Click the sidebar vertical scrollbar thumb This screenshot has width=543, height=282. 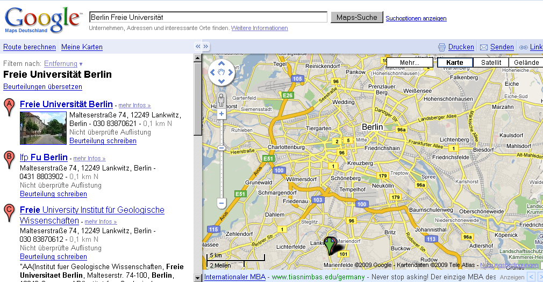(197, 99)
